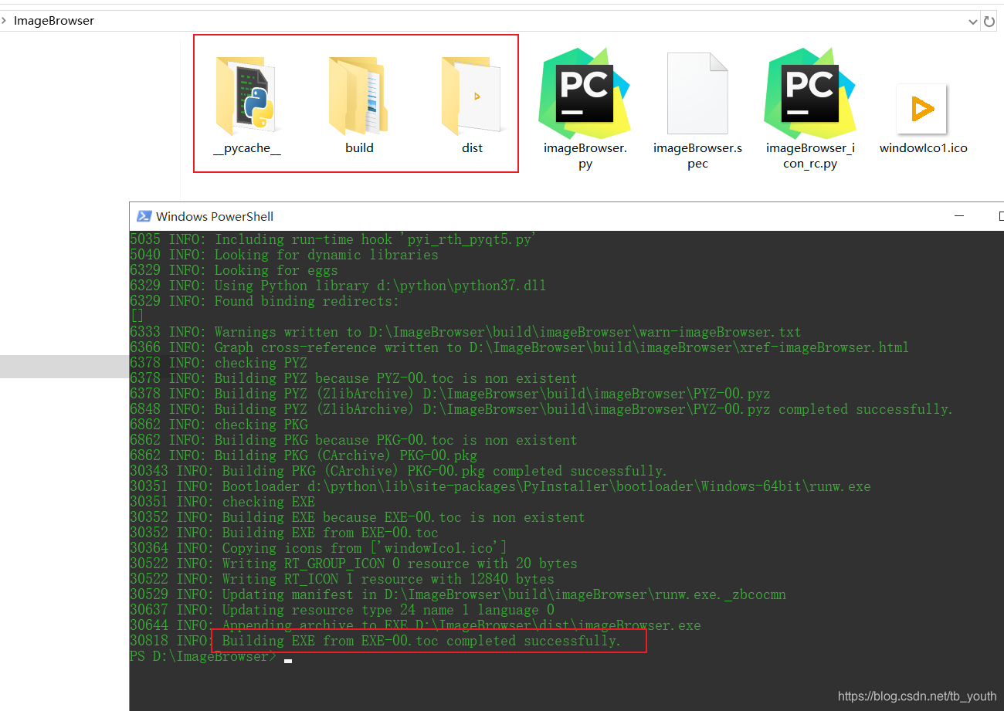Click the windowIco1.ico file name label
The width and height of the screenshot is (1004, 711).
click(x=923, y=148)
